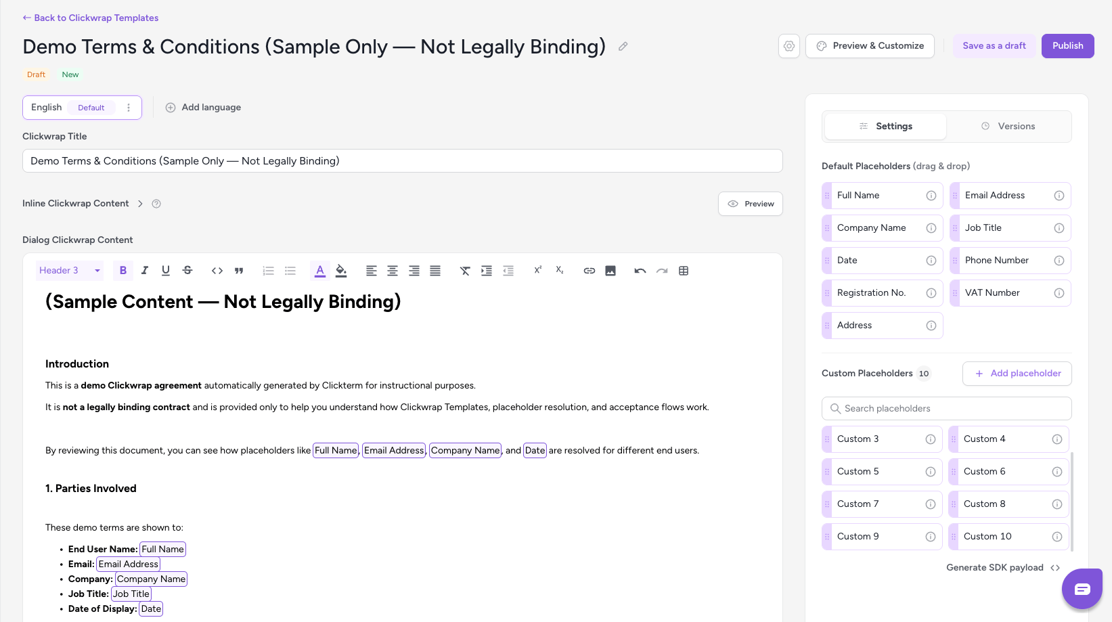Viewport: 1112px width, 622px height.
Task: Select the Custom 7 placeholder
Action: pyautogui.click(x=883, y=504)
